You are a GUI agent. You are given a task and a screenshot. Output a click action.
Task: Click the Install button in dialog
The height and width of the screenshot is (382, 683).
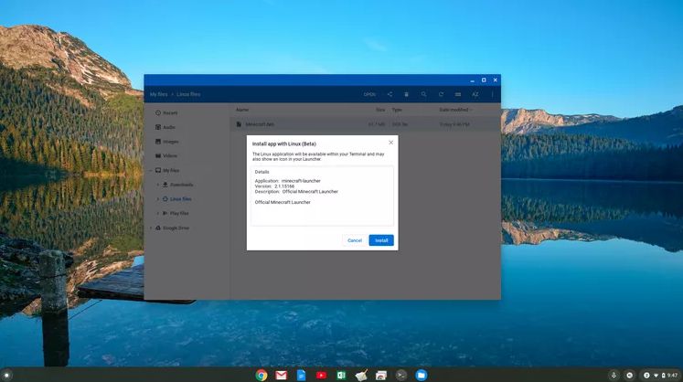(381, 240)
